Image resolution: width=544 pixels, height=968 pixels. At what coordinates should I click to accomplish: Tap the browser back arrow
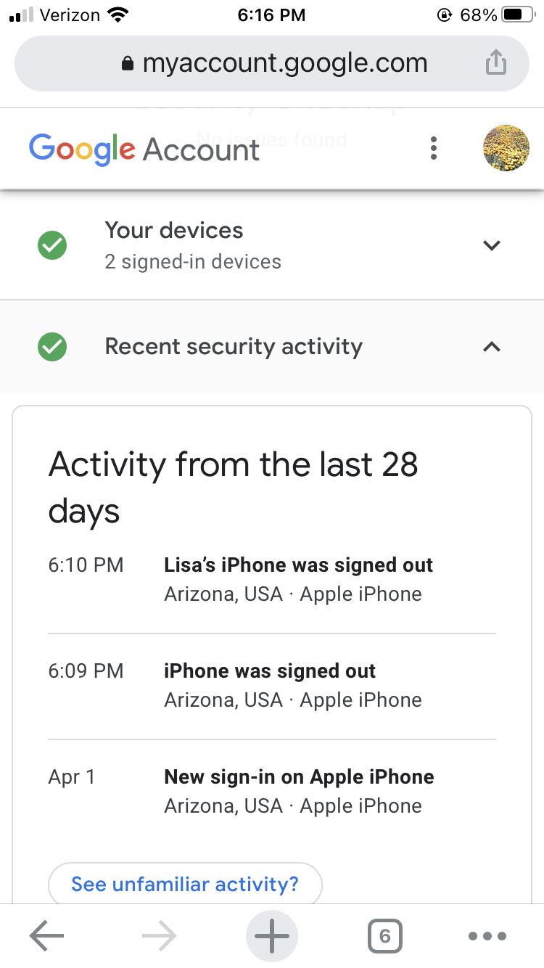point(47,936)
